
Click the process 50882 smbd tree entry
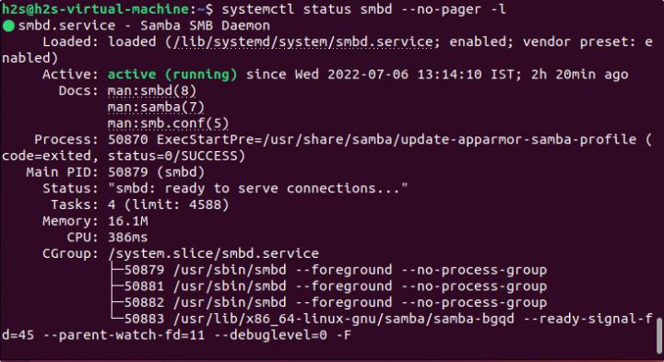pos(328,302)
